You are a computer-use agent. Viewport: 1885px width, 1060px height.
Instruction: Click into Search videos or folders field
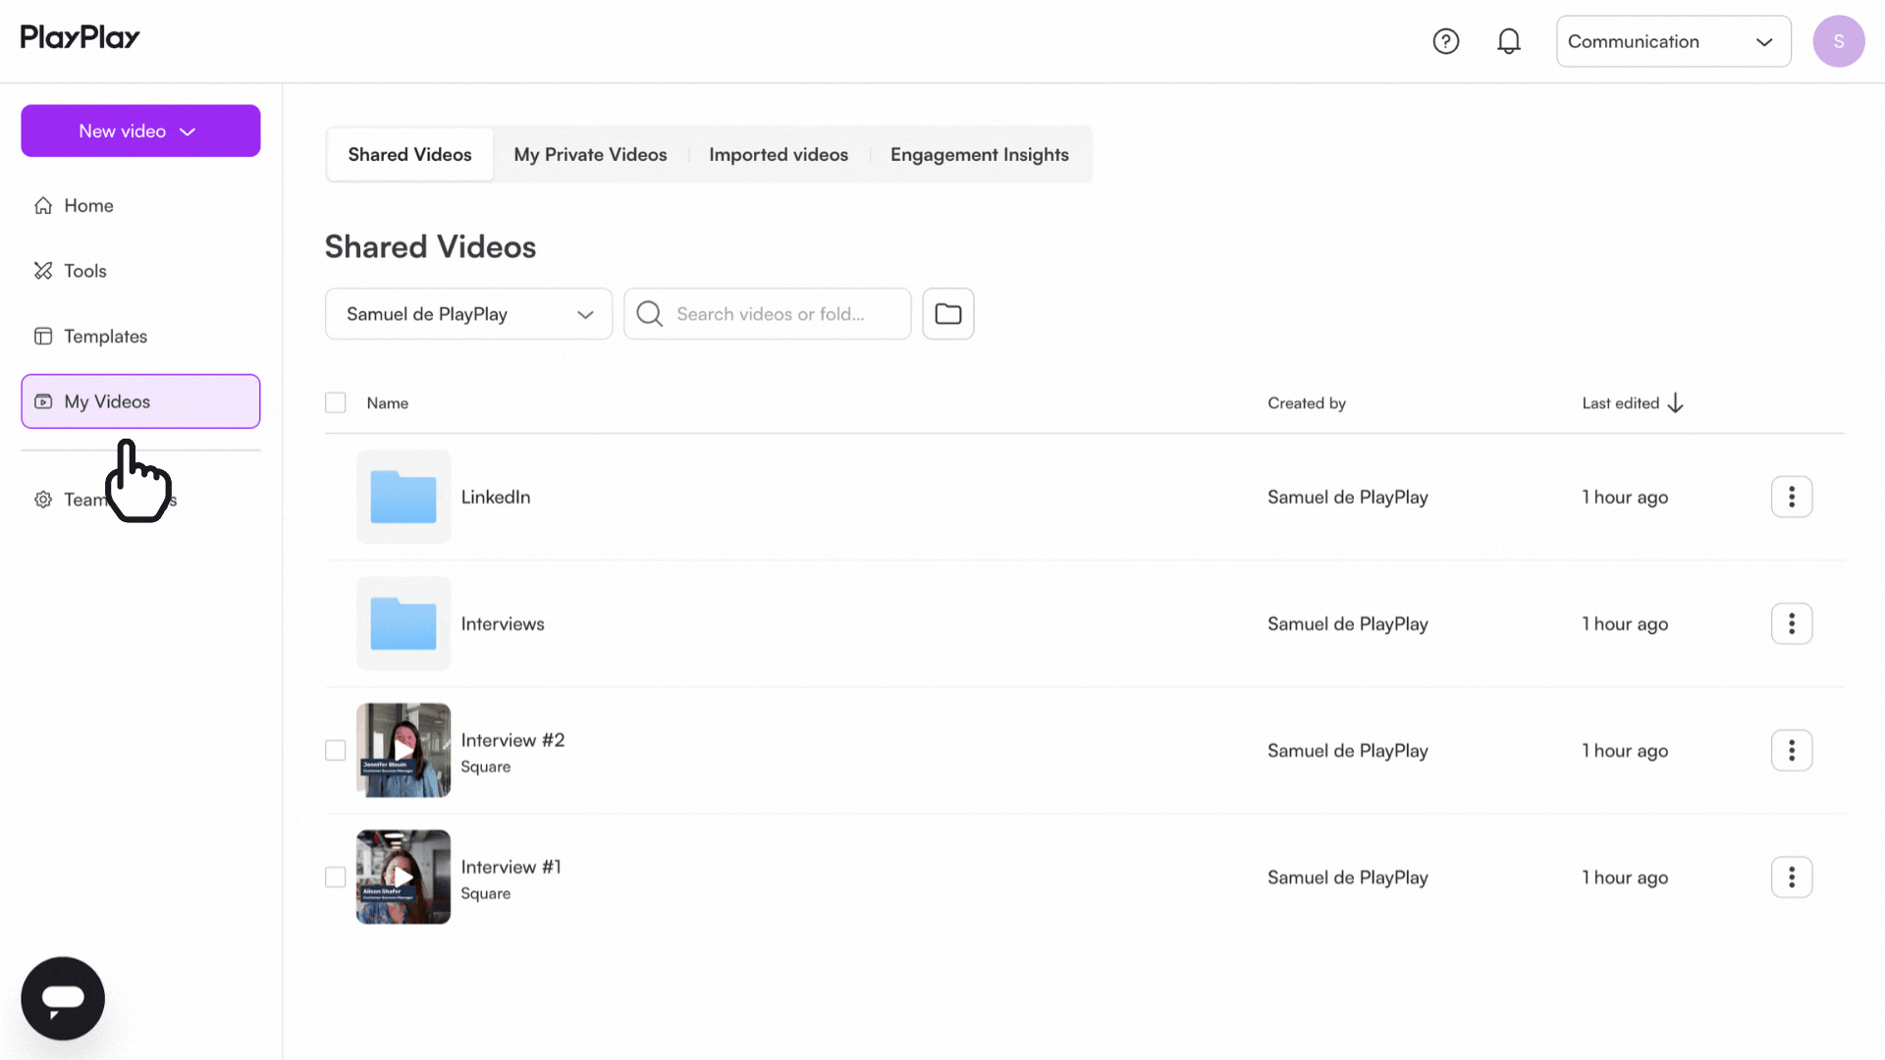click(x=768, y=314)
